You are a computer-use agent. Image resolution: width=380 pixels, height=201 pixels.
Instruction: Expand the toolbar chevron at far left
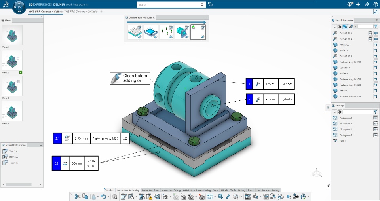71,194
